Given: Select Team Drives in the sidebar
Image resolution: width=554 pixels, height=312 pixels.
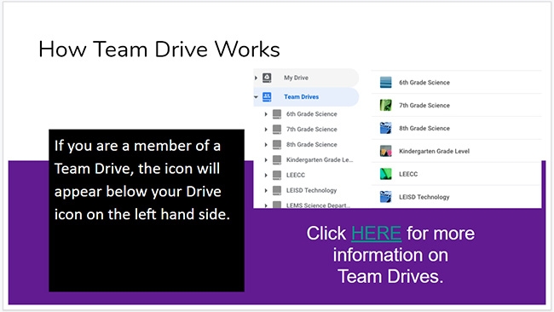Looking at the screenshot, I should 302,97.
